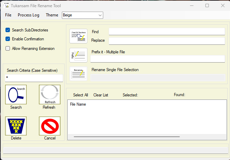
Task: Click the Search Criteria text field
Action: [x=34, y=78]
